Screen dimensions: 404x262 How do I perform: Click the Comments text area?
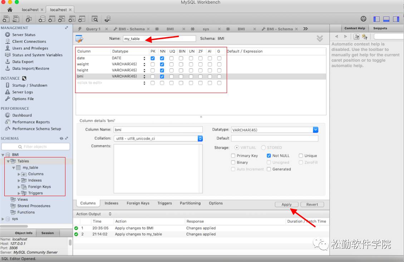pyautogui.click(x=158, y=169)
